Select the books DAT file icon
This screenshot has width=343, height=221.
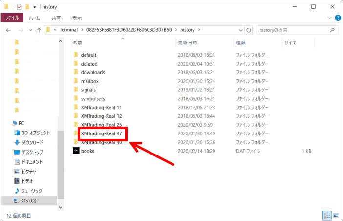(76, 151)
